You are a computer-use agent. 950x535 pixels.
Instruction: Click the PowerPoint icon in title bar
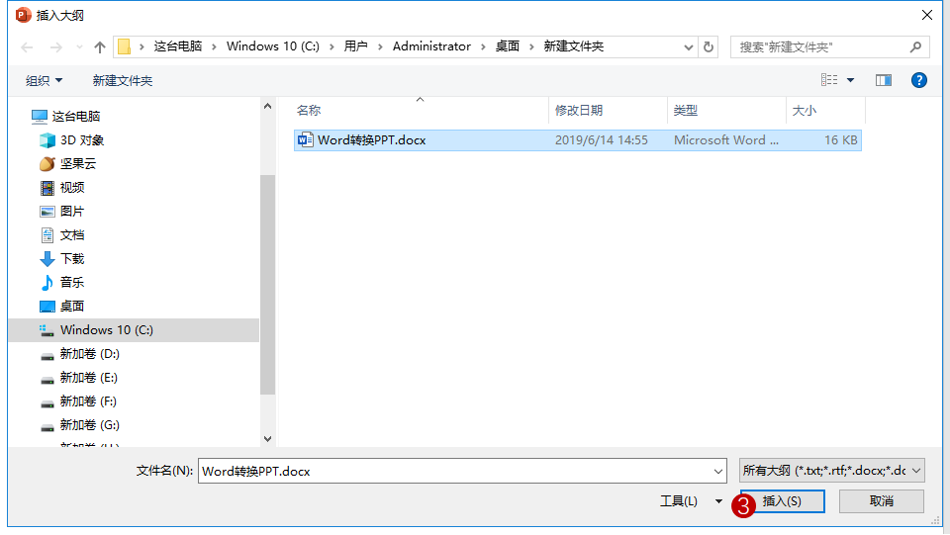23,15
